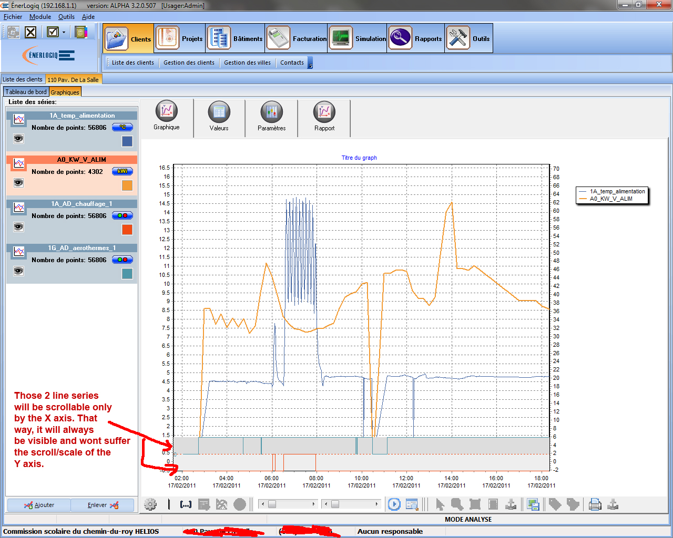Click the Valeurs table icon

click(219, 111)
